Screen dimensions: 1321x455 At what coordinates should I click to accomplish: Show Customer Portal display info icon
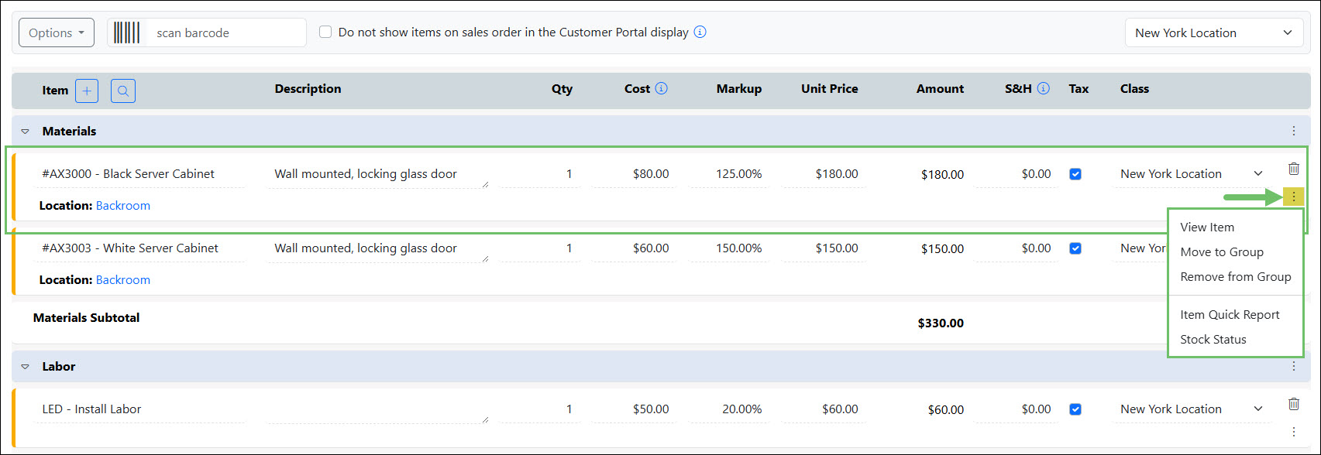(700, 32)
